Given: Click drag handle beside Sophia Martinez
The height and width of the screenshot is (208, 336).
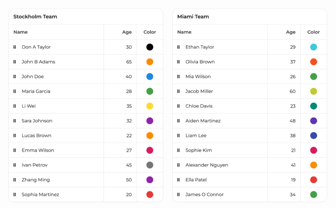Looking at the screenshot, I should pyautogui.click(x=15, y=194).
